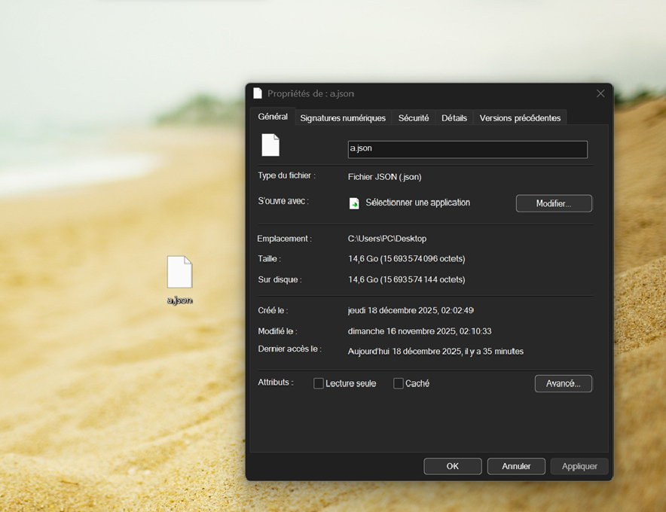
Task: Click the Propriétés de : a.json title bar
Action: pyautogui.click(x=422, y=93)
